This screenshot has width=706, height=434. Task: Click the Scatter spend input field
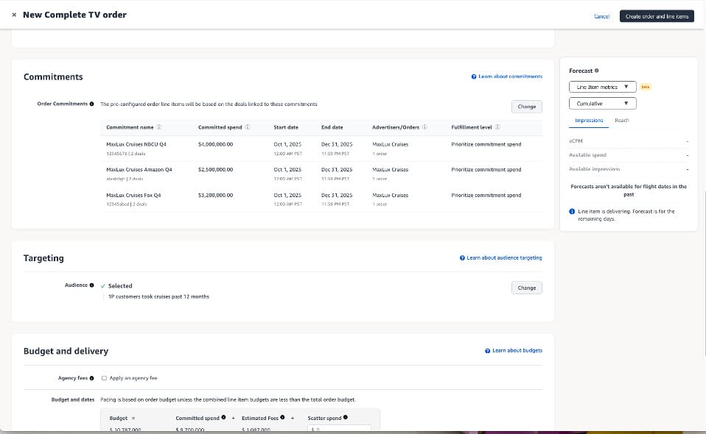point(340,429)
